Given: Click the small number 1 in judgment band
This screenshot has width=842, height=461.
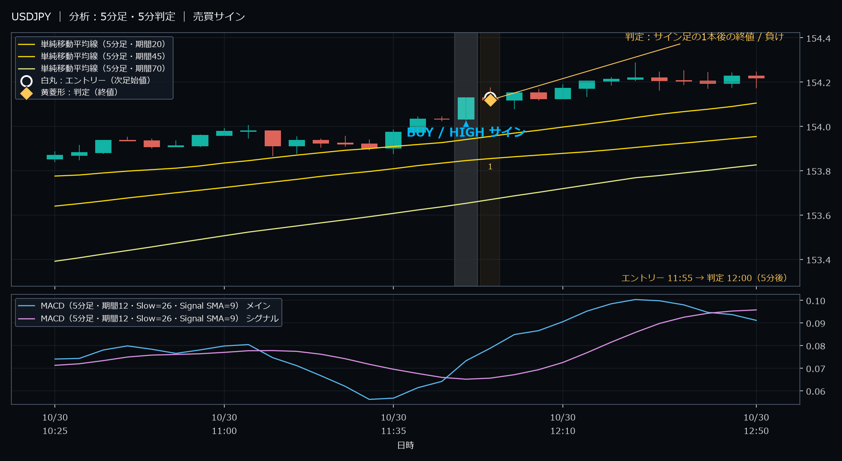Looking at the screenshot, I should pos(490,167).
